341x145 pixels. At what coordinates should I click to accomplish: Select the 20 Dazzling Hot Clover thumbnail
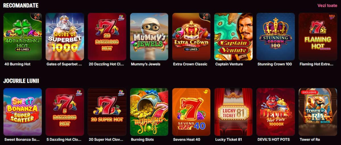(x=107, y=36)
